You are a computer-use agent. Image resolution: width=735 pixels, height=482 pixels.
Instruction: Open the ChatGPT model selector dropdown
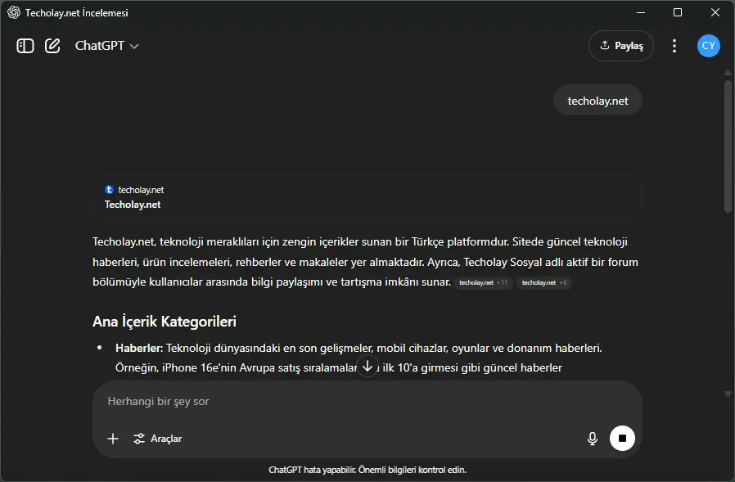[107, 46]
